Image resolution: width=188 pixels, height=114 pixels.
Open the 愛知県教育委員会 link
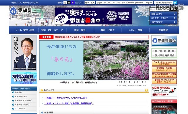164,55
